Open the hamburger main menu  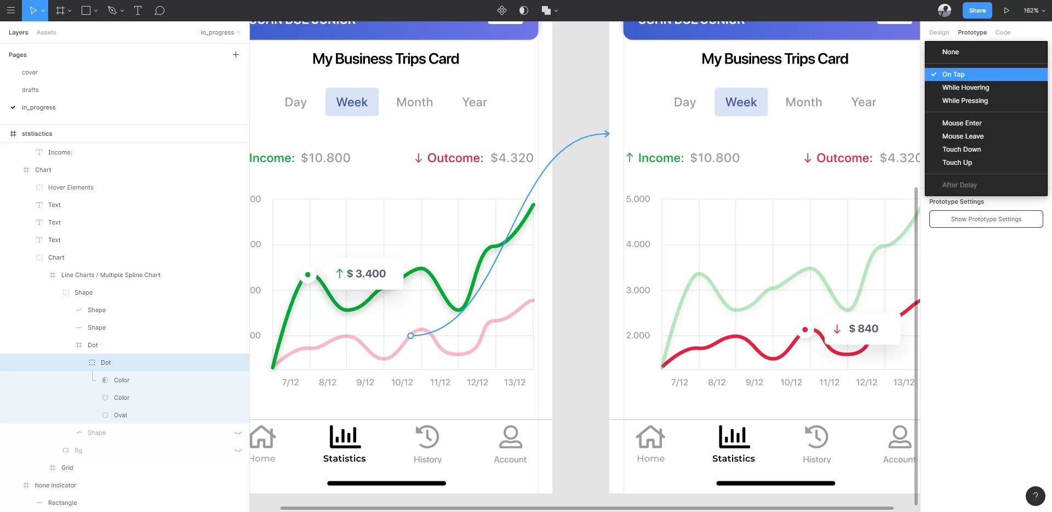pos(10,10)
